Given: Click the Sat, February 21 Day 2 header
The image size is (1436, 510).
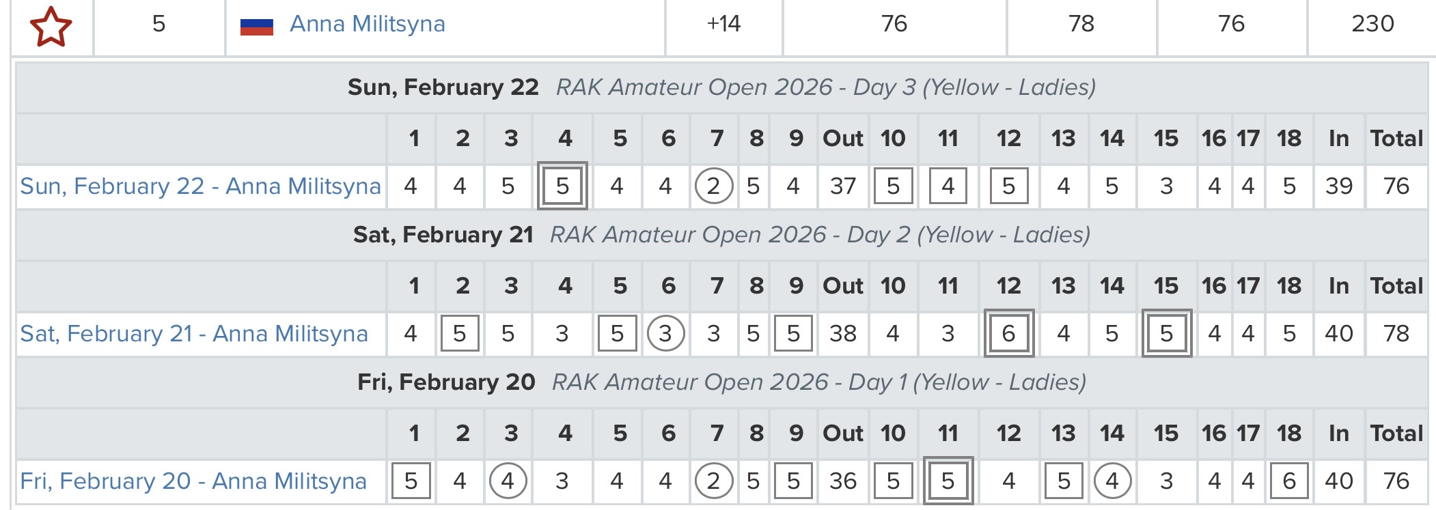Looking at the screenshot, I should 721,235.
